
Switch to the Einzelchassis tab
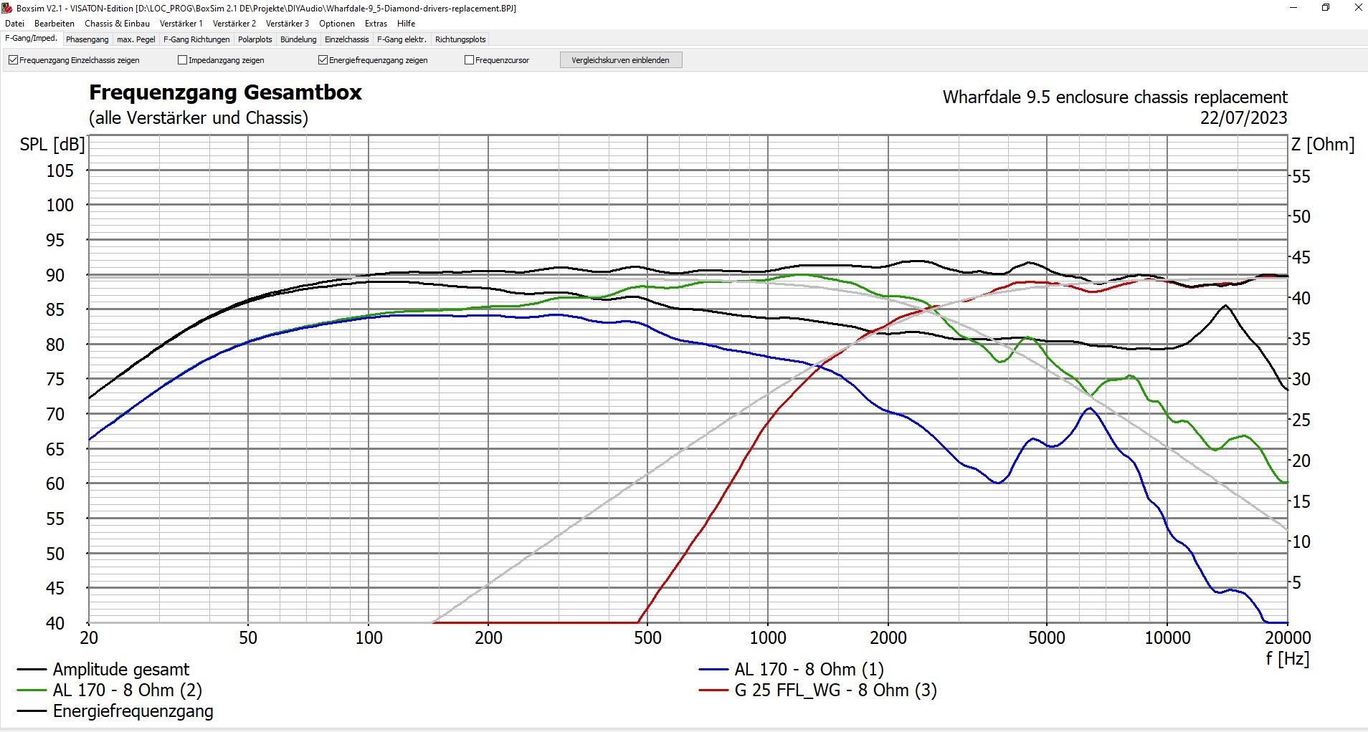tap(347, 39)
